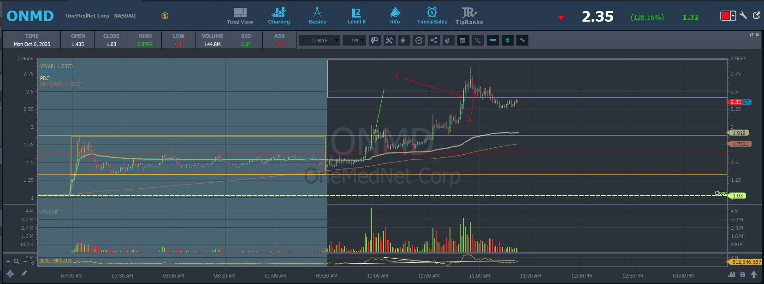Click the OneMedNet Corp - NASDAQ name
The width and height of the screenshot is (764, 284).
point(101,16)
